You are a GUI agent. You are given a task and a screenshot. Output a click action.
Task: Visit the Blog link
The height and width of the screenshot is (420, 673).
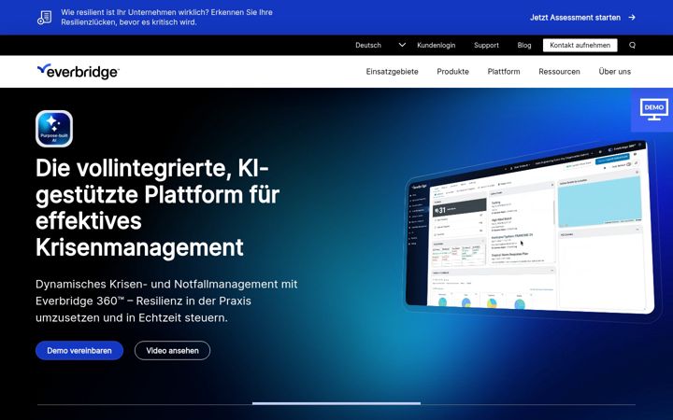tap(524, 45)
